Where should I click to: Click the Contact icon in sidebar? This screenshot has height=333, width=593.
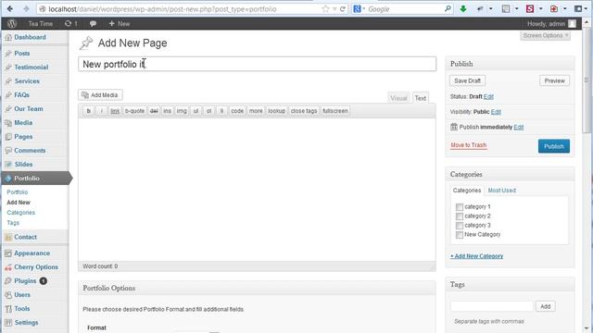[8, 237]
